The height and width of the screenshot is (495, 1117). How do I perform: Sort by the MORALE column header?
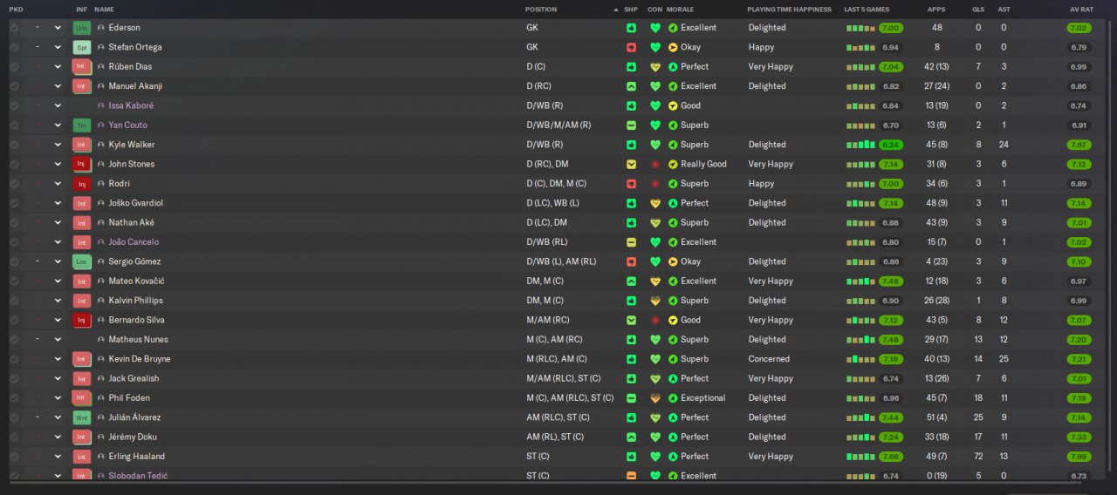[x=681, y=10]
